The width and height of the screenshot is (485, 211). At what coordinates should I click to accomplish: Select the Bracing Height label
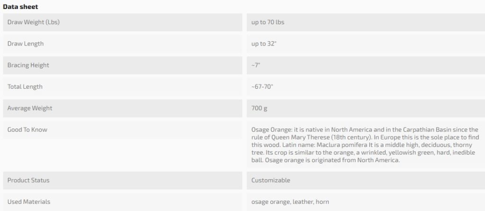28,65
